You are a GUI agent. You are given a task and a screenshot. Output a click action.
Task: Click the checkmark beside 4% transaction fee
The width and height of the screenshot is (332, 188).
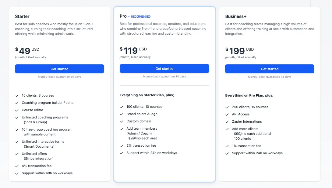17,166
